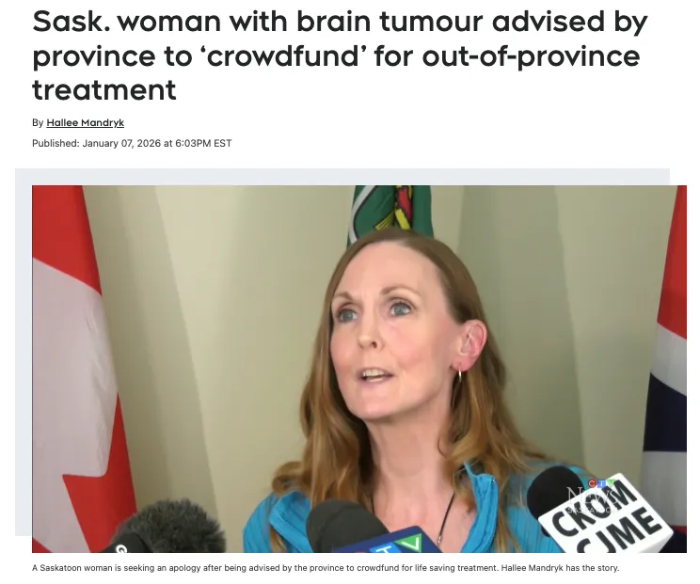The width and height of the screenshot is (700, 584).
Task: Click the Canadian flag on left side
Action: [80, 369]
